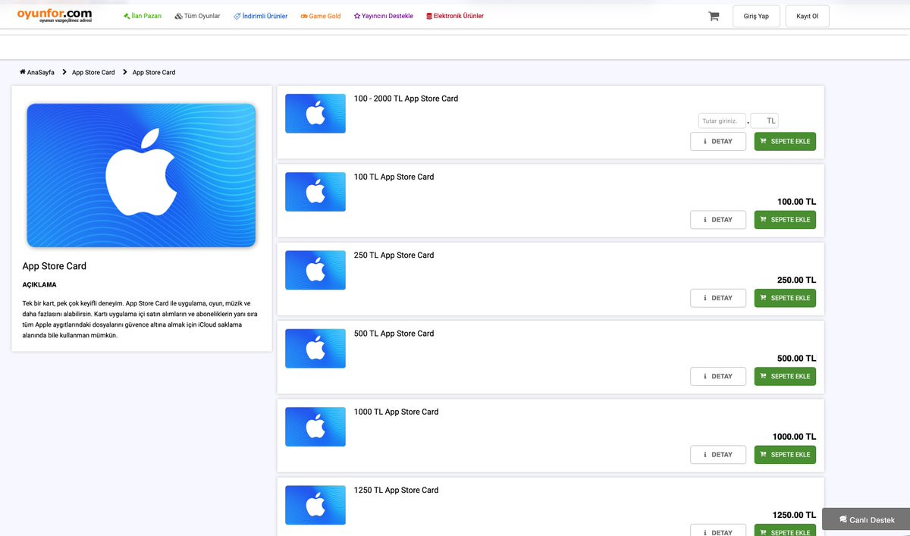Click the oyunfor.com logo
Viewport: 910px width, 536px height.
pos(55,15)
